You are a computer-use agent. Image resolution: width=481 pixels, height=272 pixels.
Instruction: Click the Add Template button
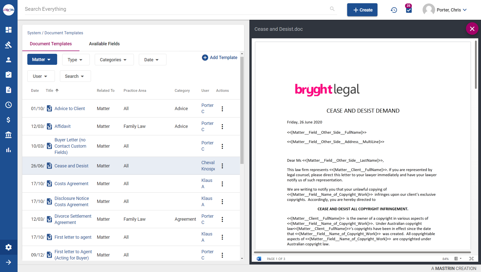click(x=219, y=58)
